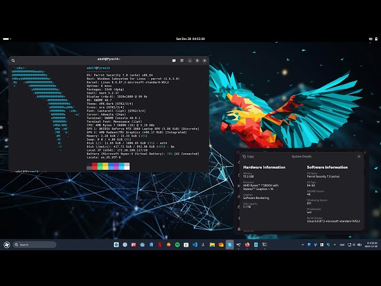Click the network icon in system tray
The height and width of the screenshot is (286, 381).
349,245
